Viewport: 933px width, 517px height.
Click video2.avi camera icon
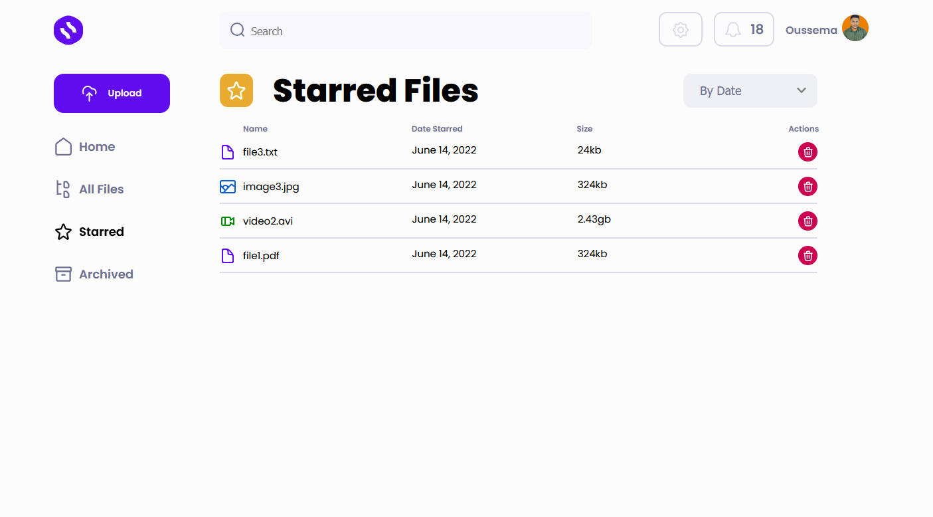pyautogui.click(x=228, y=221)
